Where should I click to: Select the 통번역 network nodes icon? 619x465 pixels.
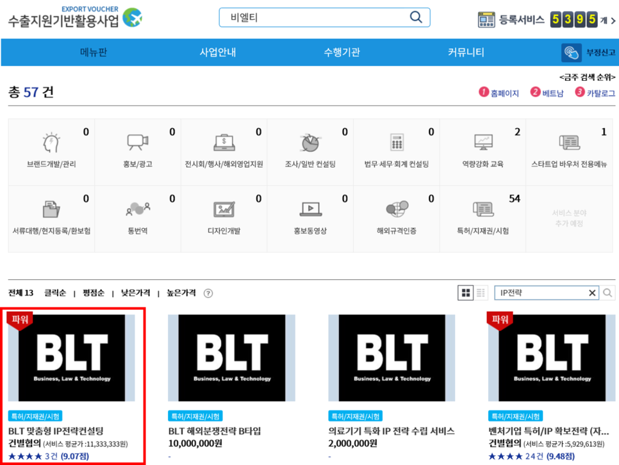click(x=137, y=208)
